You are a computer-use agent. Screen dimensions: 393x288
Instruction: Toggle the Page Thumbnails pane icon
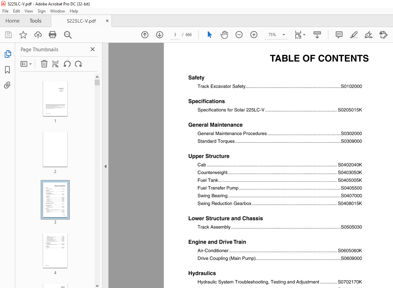click(x=8, y=54)
